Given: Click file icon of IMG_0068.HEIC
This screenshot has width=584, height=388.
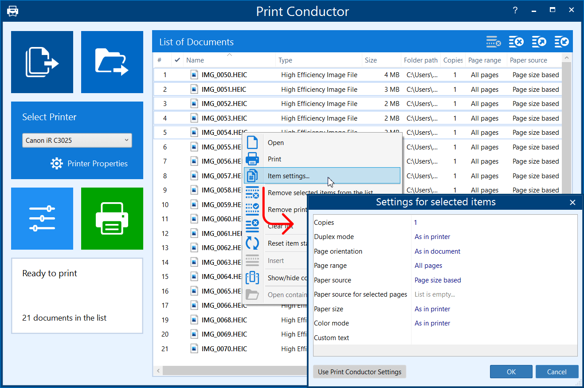Looking at the screenshot, I should [x=194, y=320].
